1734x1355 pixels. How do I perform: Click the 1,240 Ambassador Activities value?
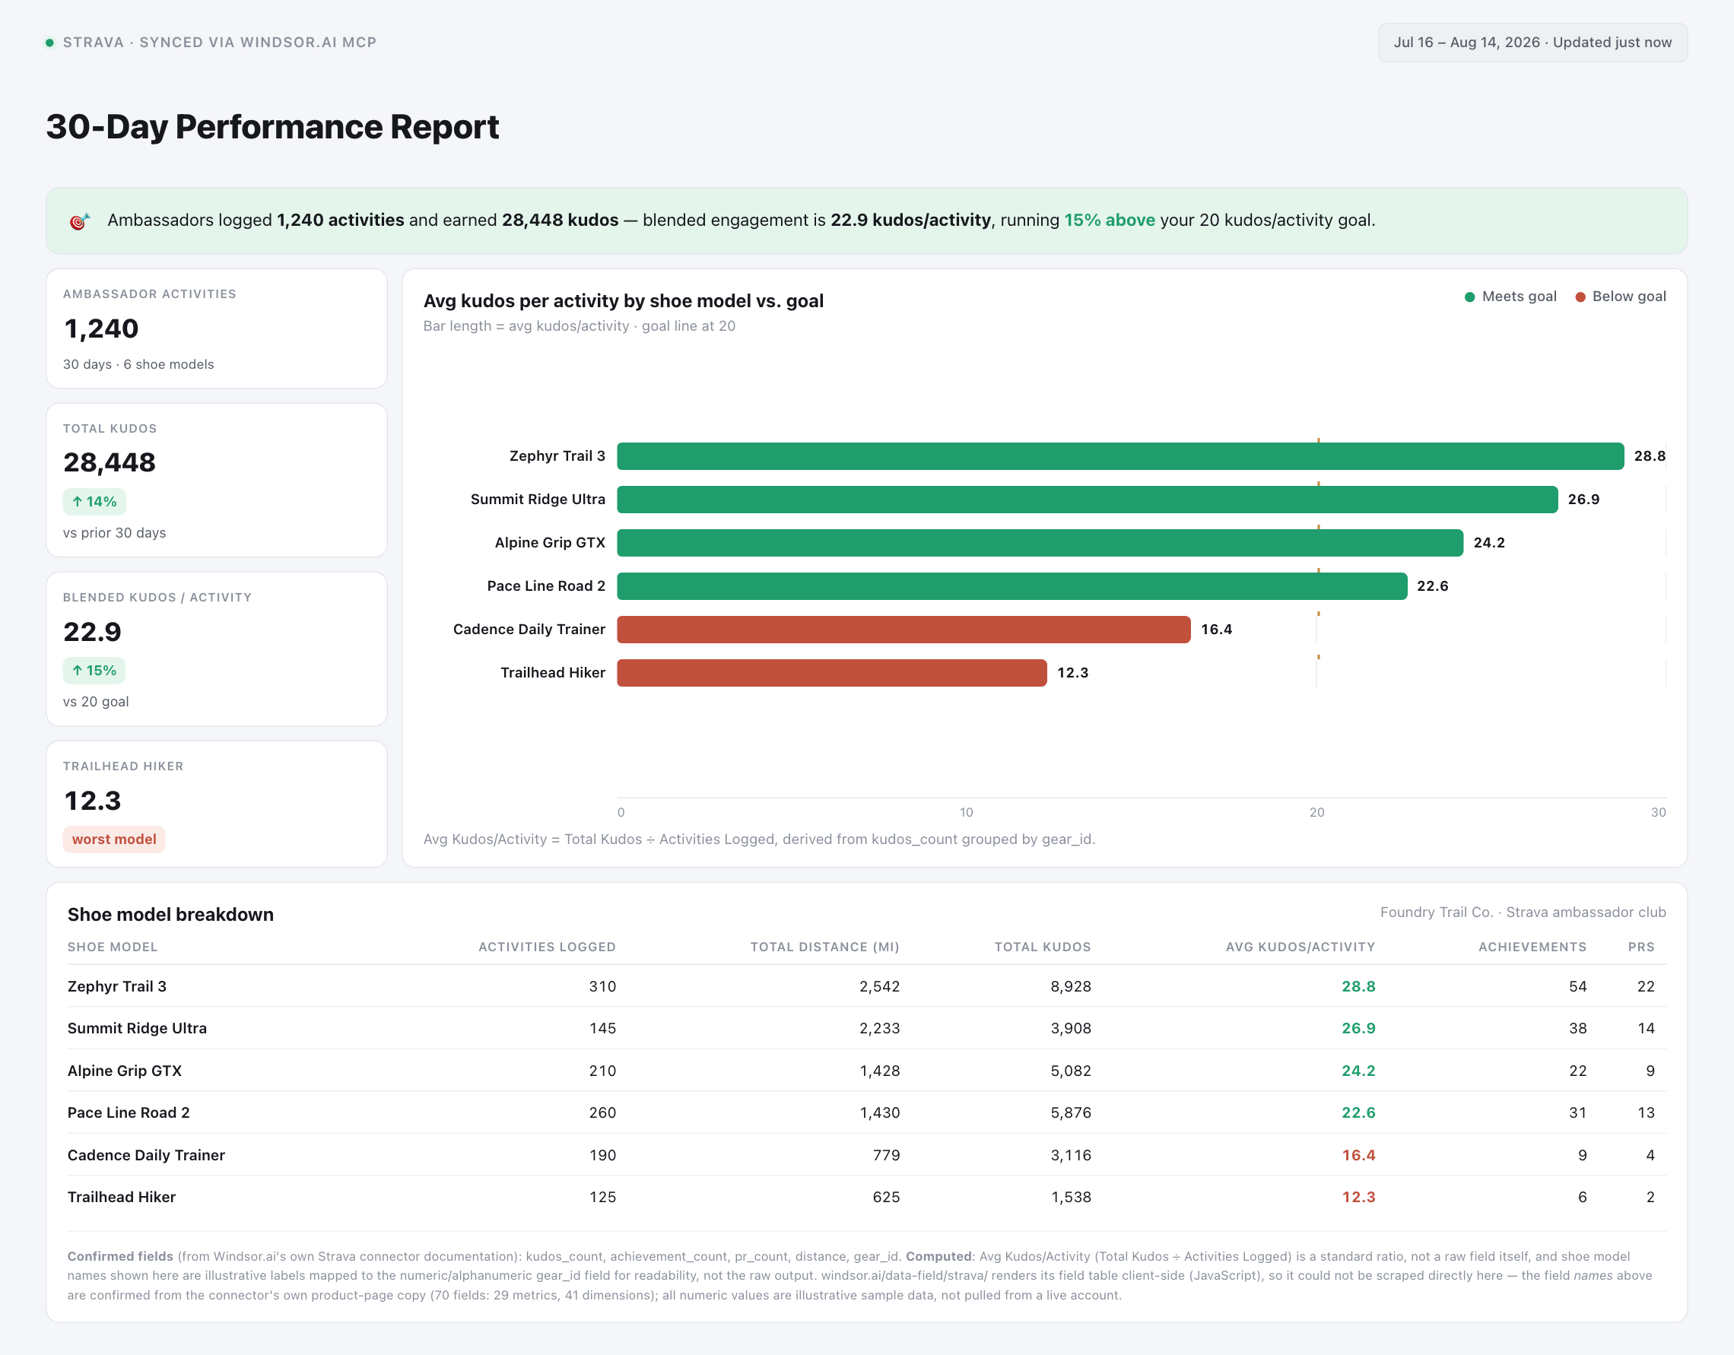(102, 328)
